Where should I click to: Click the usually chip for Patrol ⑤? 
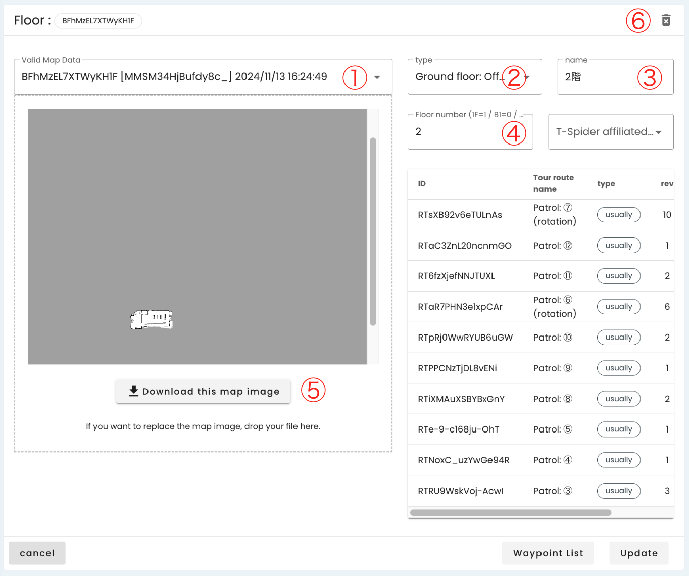tap(619, 429)
